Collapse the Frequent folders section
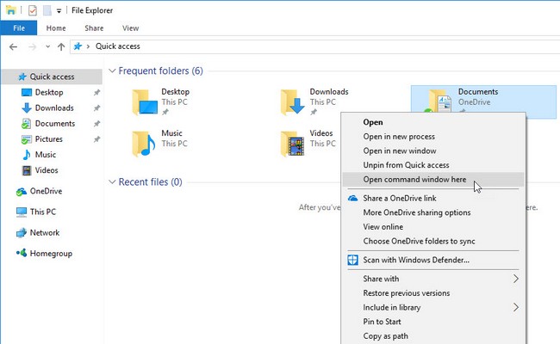The width and height of the screenshot is (560, 344). click(111, 71)
